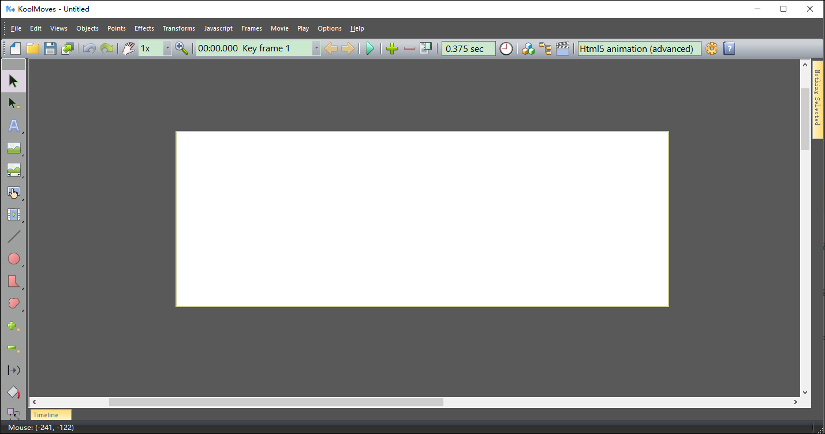The height and width of the screenshot is (434, 825).
Task: Undo the last action
Action: coord(89,48)
